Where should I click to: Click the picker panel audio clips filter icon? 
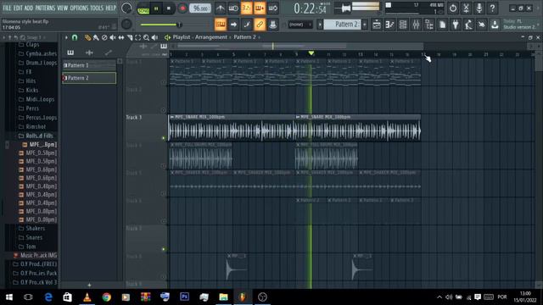89,53
